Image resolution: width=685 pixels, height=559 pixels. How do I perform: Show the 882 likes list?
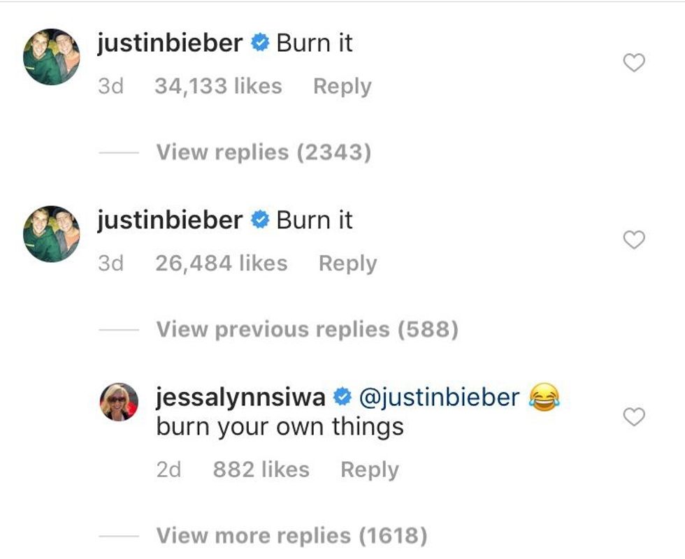(261, 470)
